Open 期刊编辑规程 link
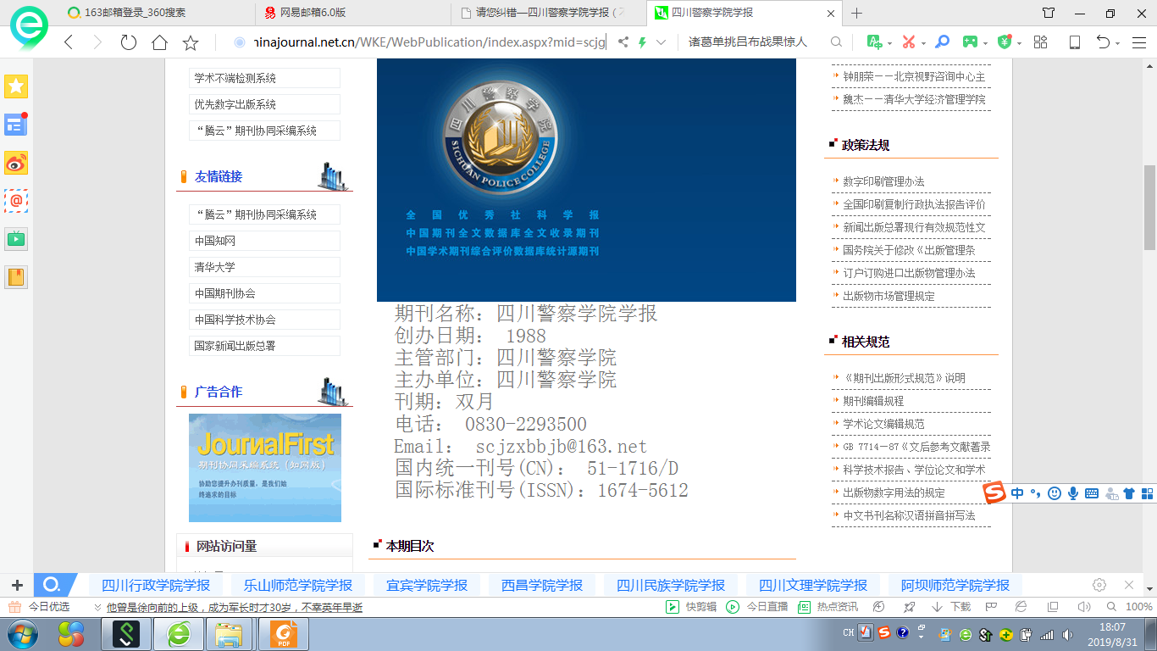1157x651 pixels. point(873,401)
